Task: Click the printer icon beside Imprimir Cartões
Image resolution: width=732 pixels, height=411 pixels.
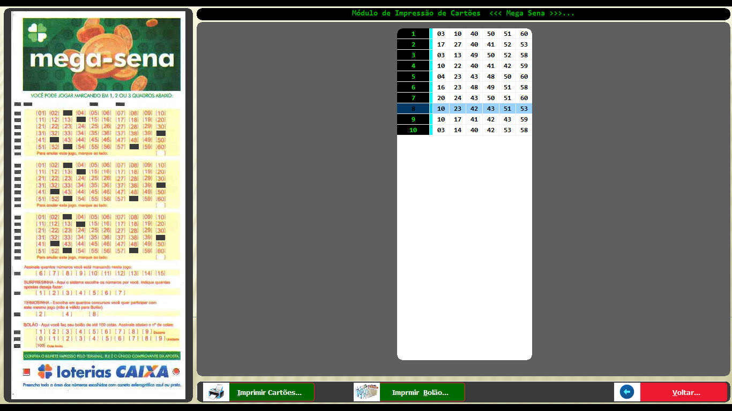Action: coord(216,392)
